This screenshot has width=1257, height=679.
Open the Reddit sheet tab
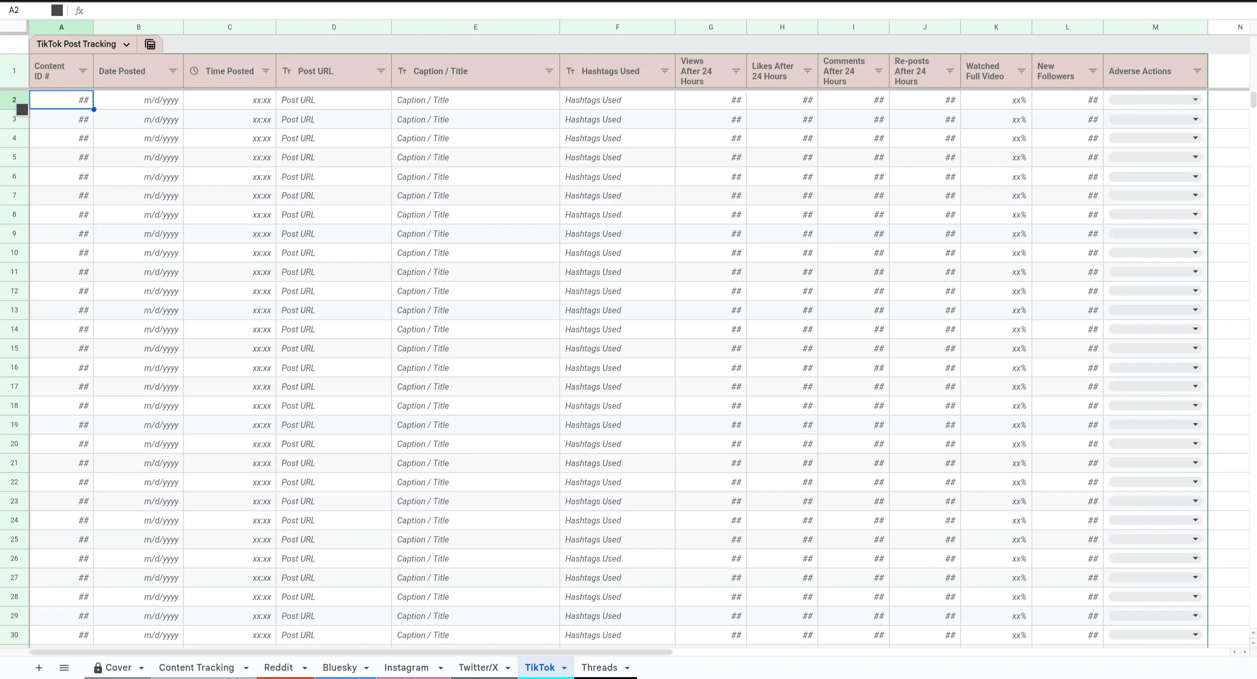point(278,668)
